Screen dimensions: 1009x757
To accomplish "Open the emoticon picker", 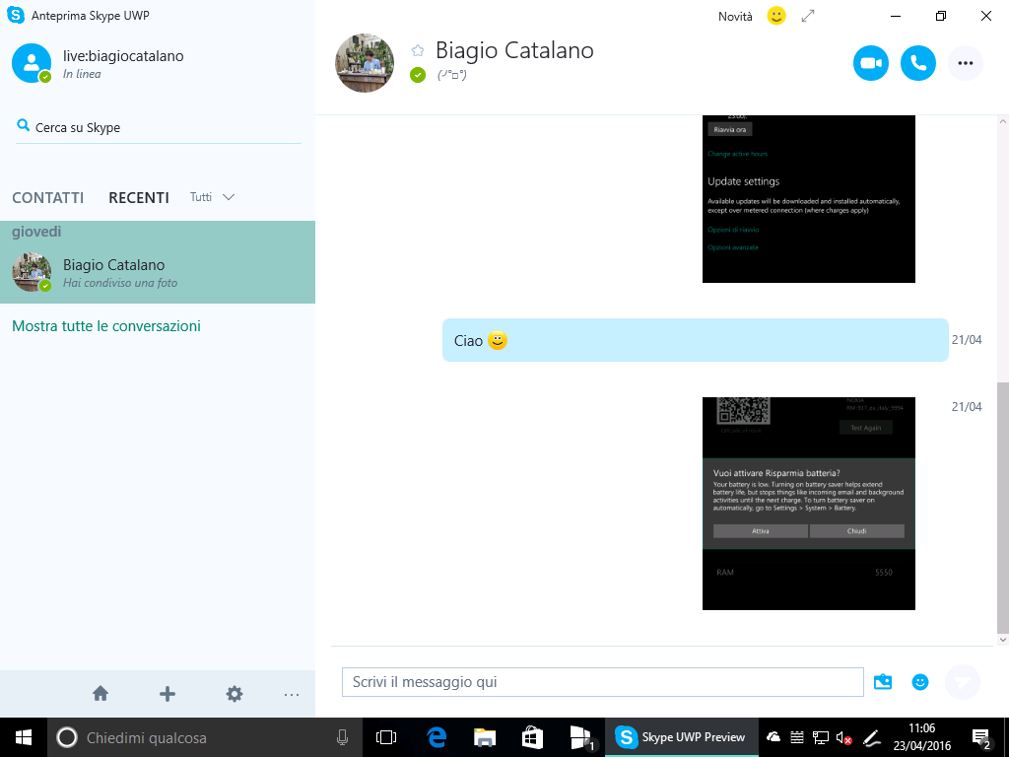I will 920,682.
